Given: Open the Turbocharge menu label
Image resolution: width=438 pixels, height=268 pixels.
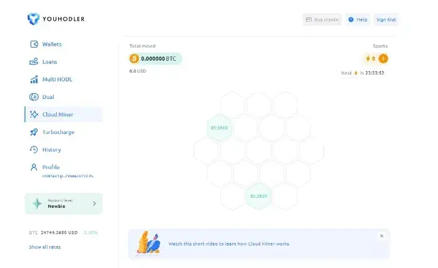Looking at the screenshot, I should coord(58,132).
